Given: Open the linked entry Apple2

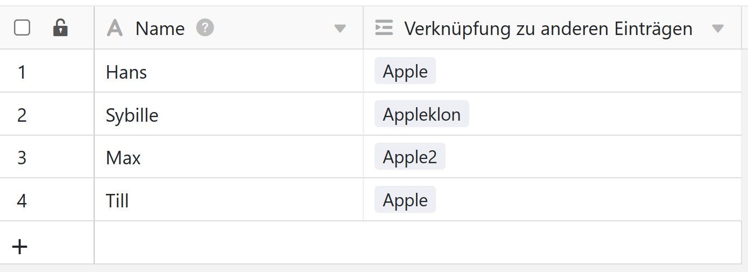Looking at the screenshot, I should pos(410,157).
